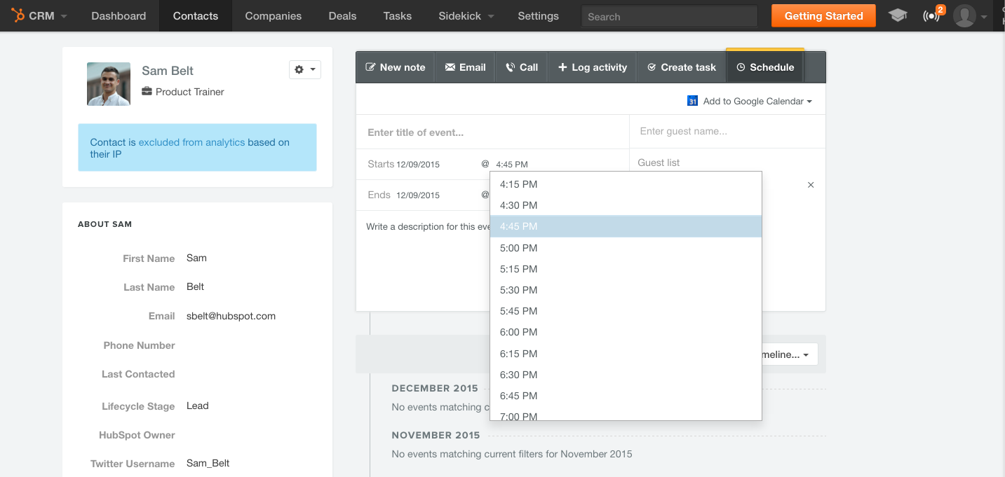
Task: Open the Companies tab
Action: [273, 15]
